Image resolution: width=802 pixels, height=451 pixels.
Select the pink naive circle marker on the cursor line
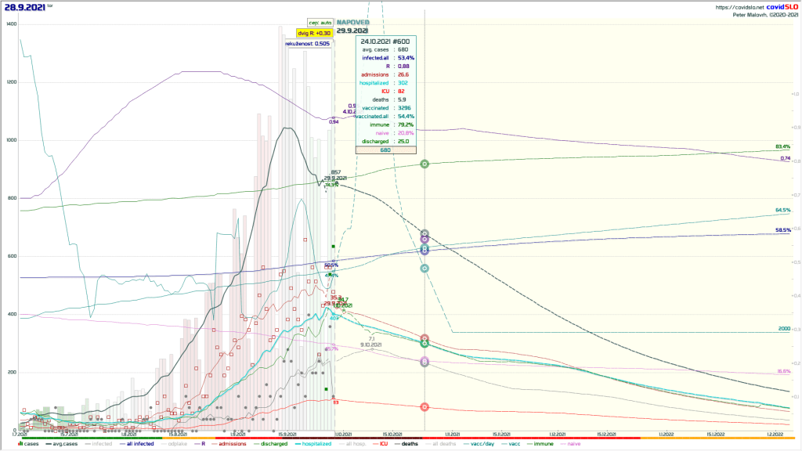424,362
